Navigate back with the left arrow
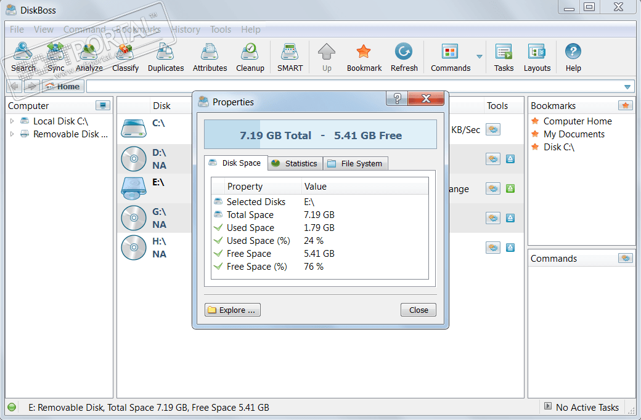Screen dimensions: 641x420 coord(15,86)
